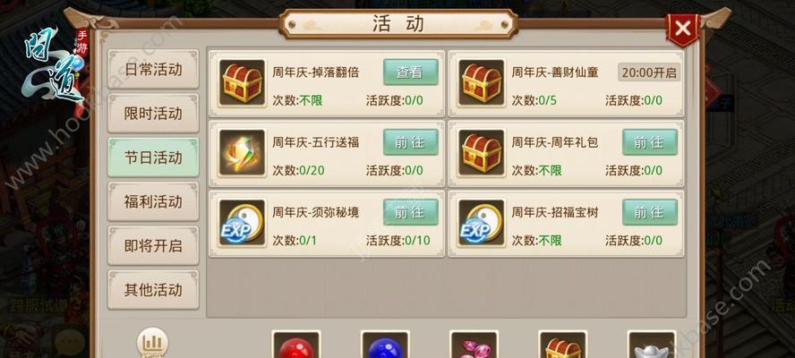This screenshot has height=358, width=795.
Task: Click the 掉落翻倍 treasure chest icon
Action: [x=242, y=82]
